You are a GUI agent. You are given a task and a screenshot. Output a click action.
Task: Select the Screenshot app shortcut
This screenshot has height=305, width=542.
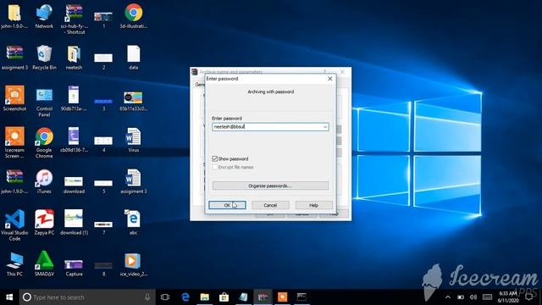pos(14,98)
